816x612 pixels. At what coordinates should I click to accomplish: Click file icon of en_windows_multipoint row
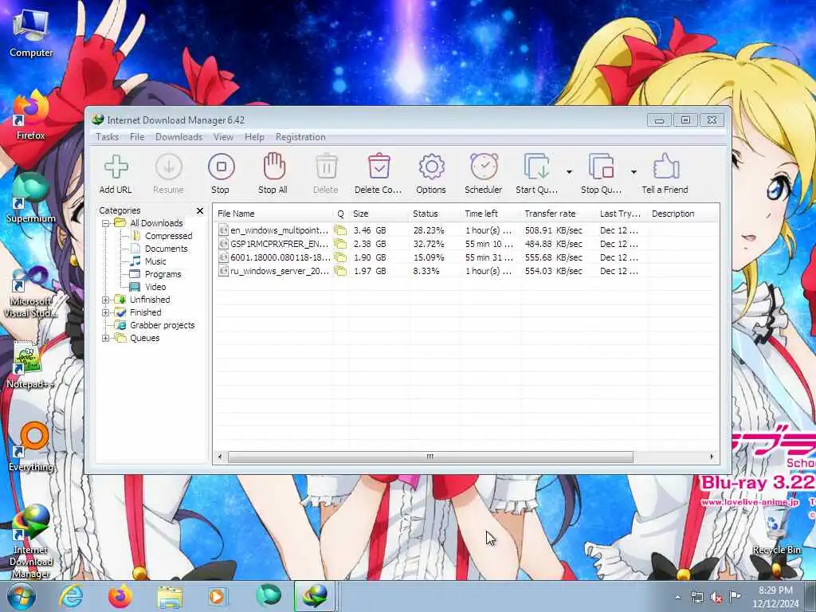click(223, 230)
